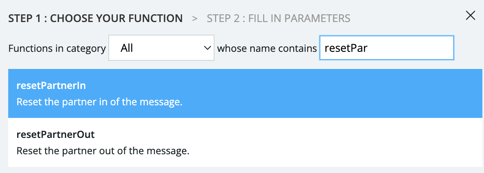Click 'Reset the partner out of the message' description
This screenshot has width=484, height=173.
click(x=103, y=151)
